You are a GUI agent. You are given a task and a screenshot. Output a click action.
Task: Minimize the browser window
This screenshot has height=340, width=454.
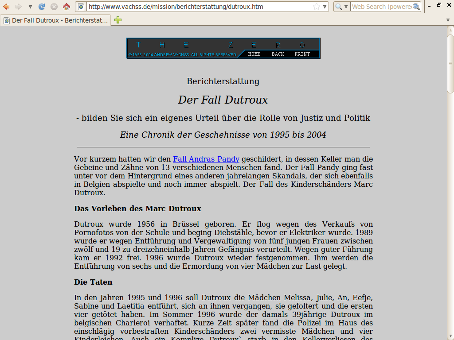[x=429, y=5]
